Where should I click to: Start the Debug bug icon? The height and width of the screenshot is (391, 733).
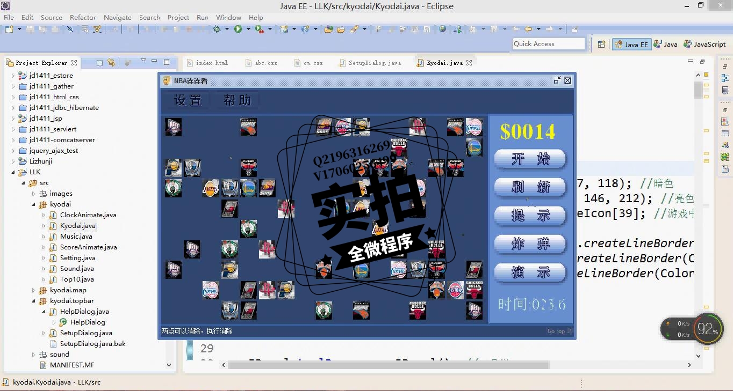coord(217,29)
